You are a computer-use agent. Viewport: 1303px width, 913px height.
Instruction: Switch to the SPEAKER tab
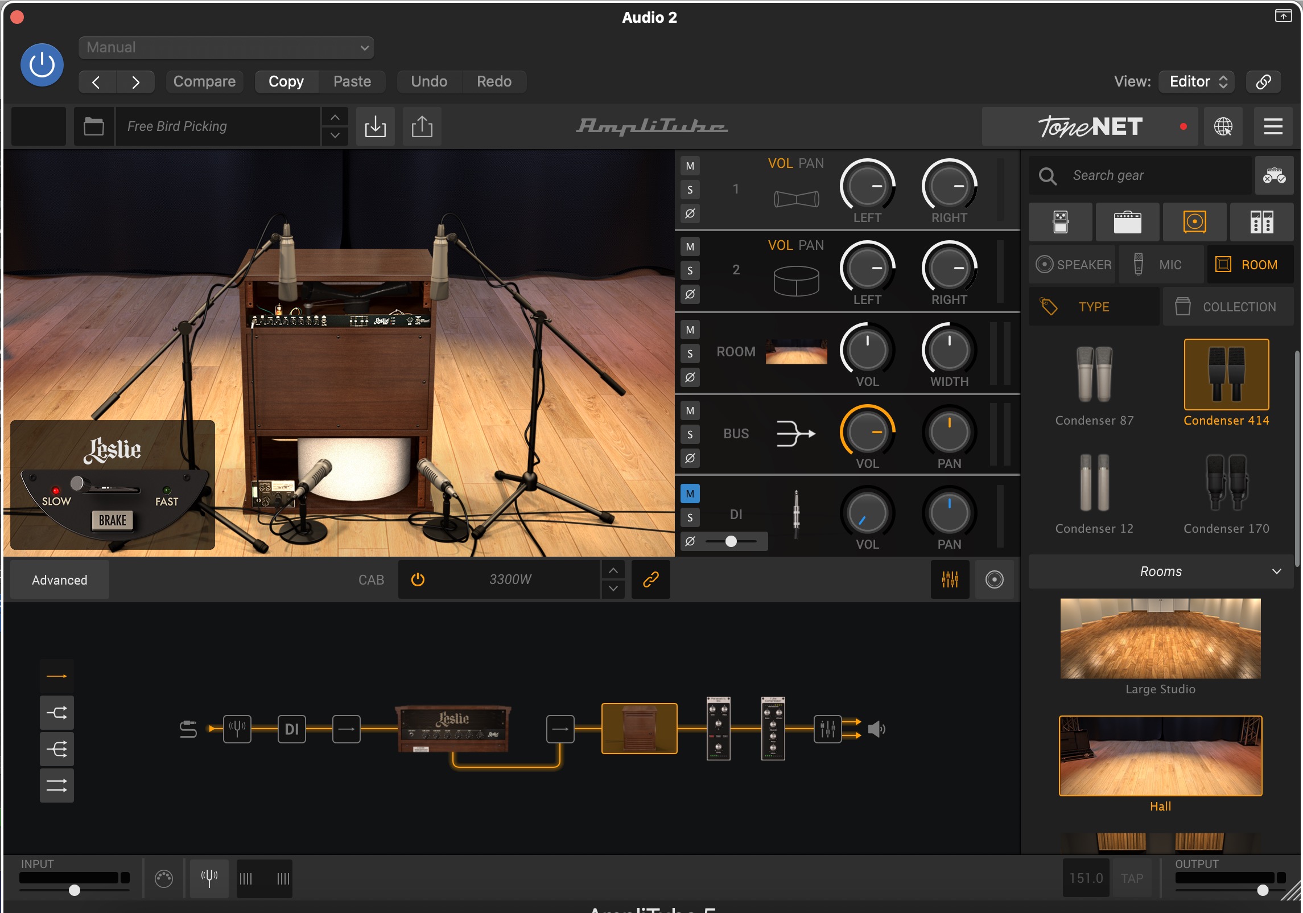(1073, 265)
